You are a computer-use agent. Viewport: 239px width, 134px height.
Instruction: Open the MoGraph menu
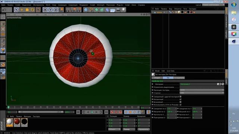click(100, 5)
